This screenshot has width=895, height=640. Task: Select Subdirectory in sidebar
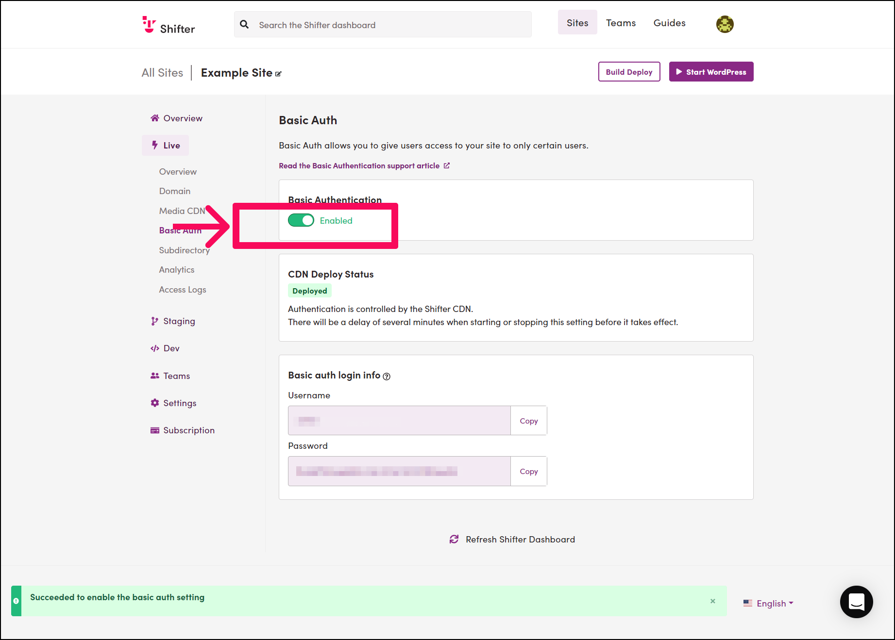tap(185, 250)
